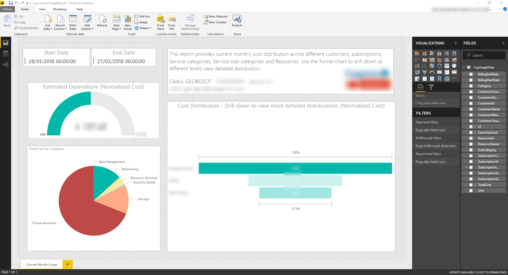Select the KPI visualization

tap(454, 72)
